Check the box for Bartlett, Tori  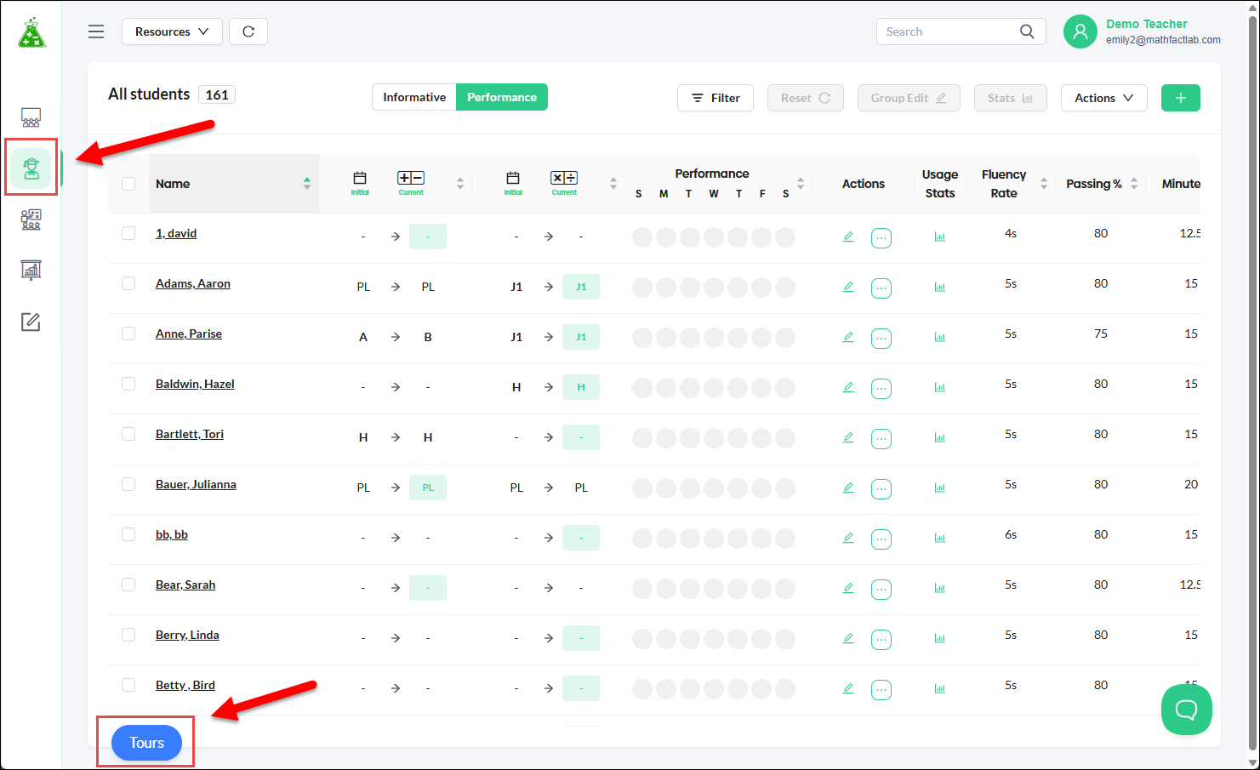[128, 434]
